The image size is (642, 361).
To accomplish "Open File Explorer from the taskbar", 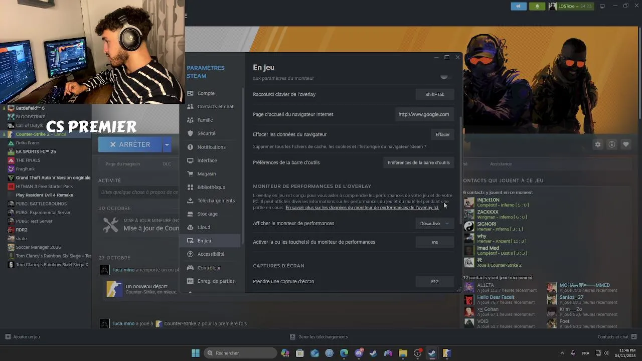I will pyautogui.click(x=403, y=353).
